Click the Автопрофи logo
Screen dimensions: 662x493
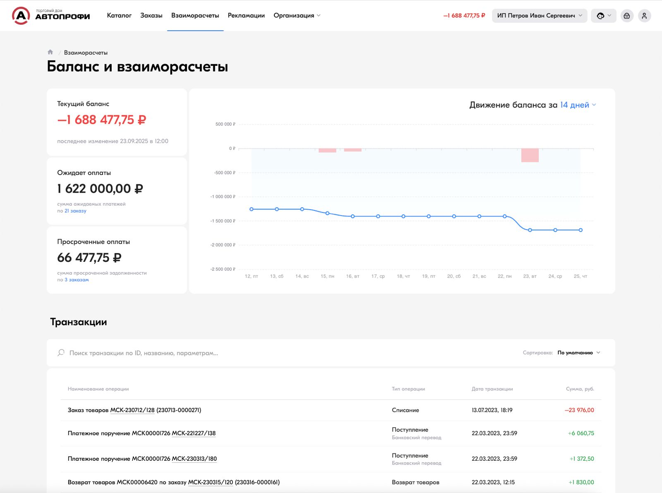51,16
